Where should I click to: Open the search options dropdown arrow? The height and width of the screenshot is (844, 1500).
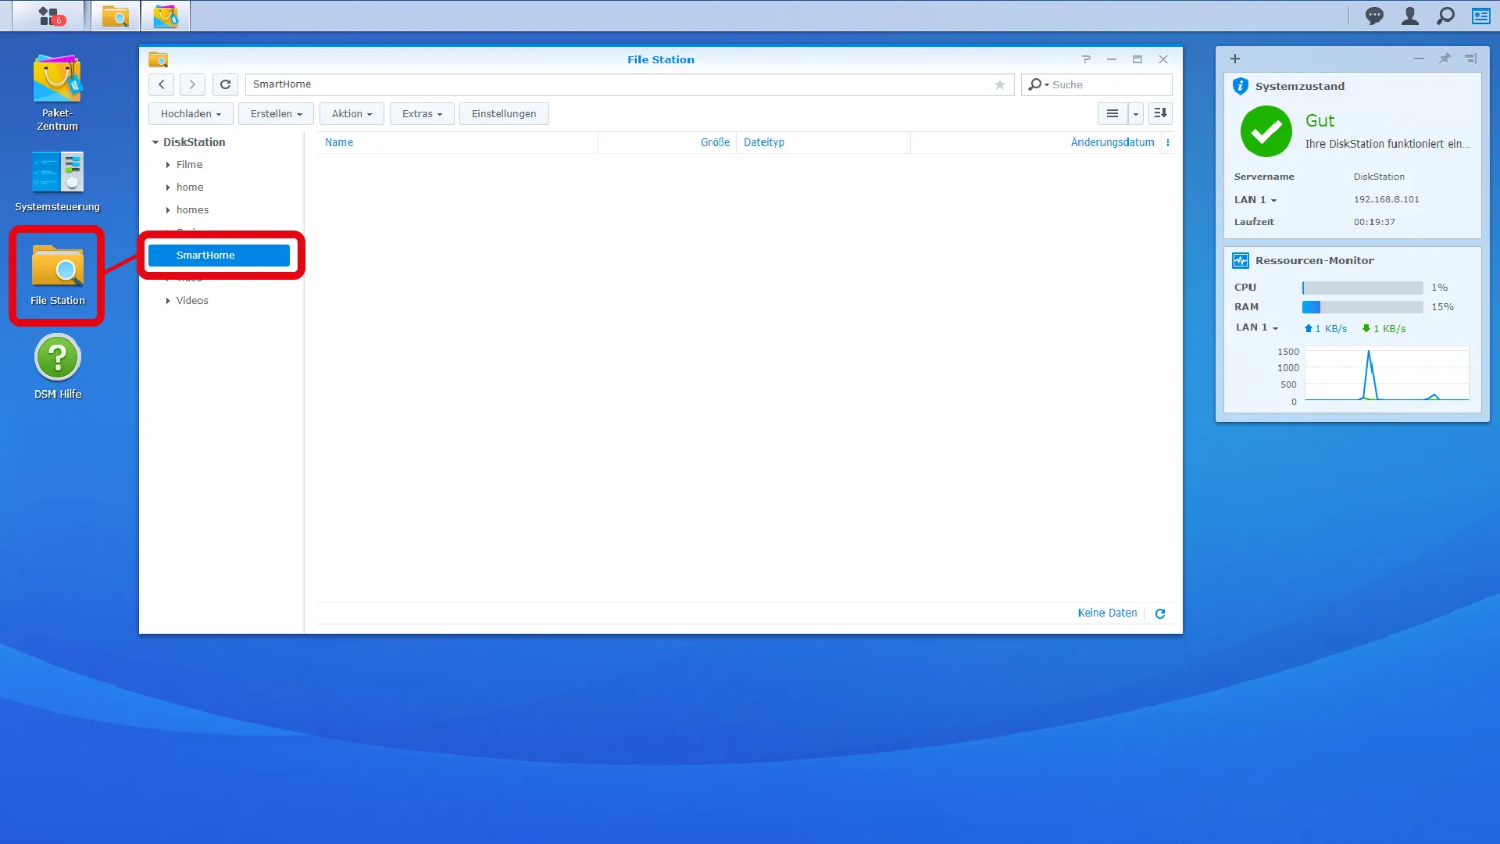(x=1047, y=84)
